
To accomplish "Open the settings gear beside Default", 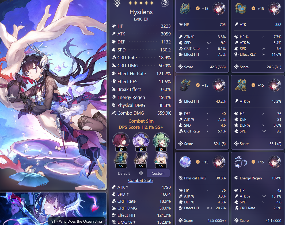I will (x=141, y=173).
